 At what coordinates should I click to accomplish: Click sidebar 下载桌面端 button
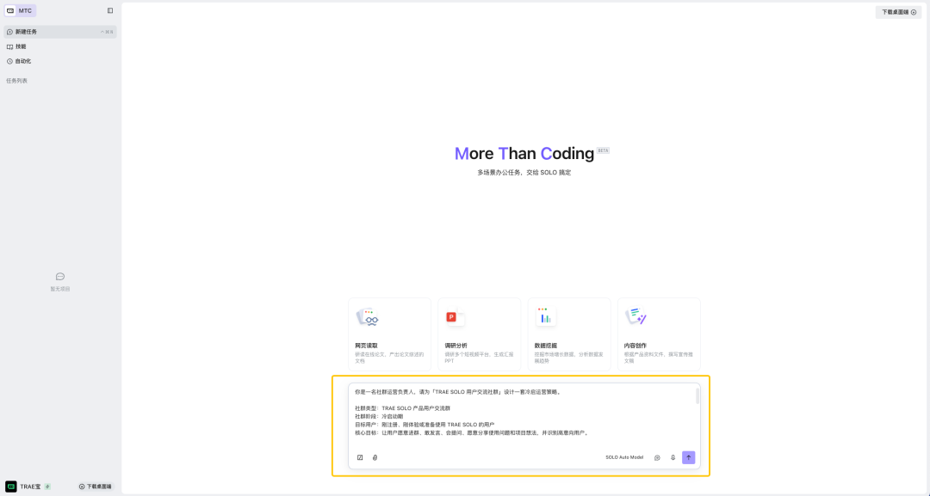(x=95, y=487)
